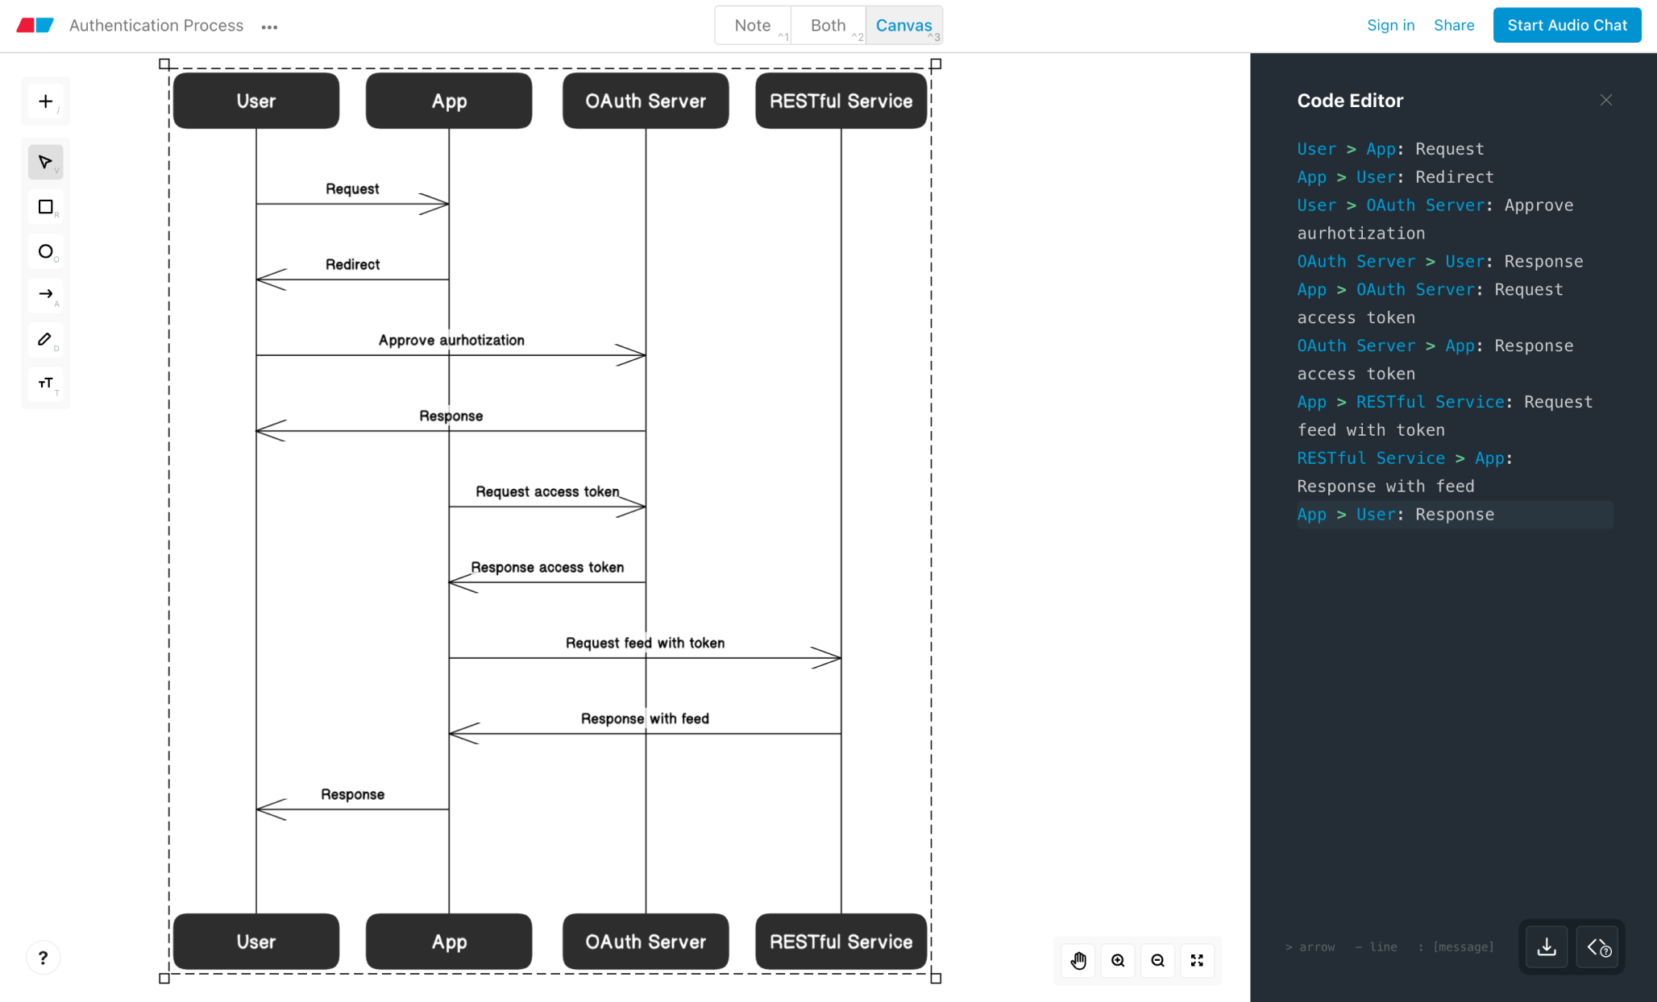Switch to Both view

[x=828, y=25]
